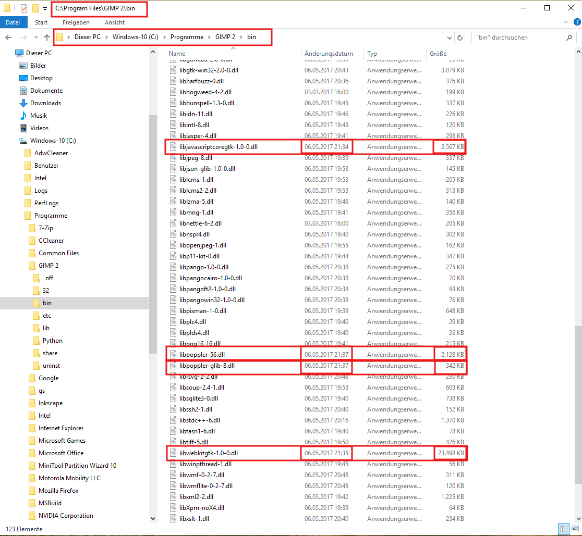Click GIMP 2 in the address breadcrumb
This screenshot has width=582, height=536.
(225, 37)
